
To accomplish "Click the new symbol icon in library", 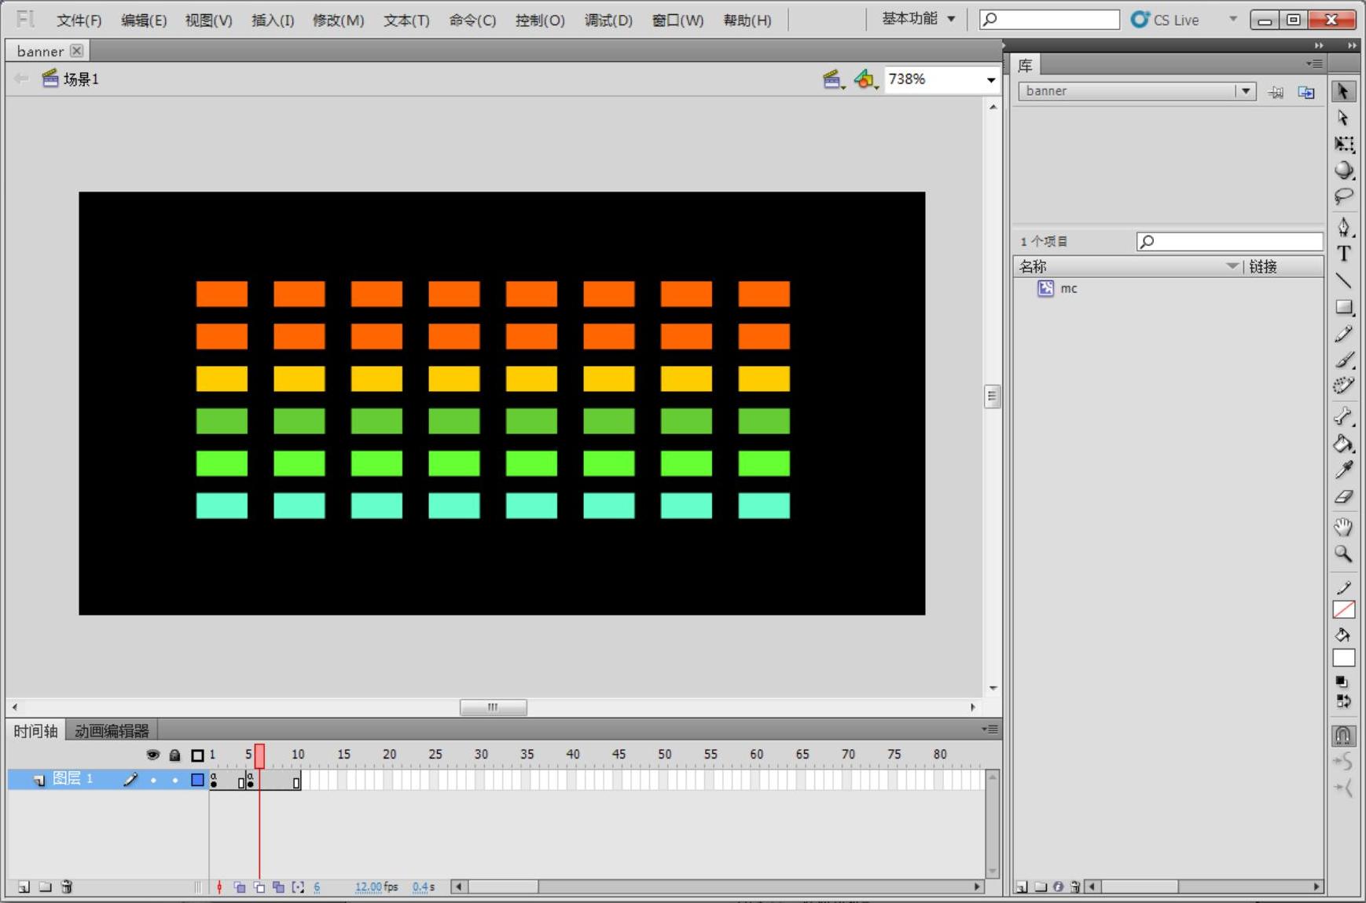I will pos(1022,887).
